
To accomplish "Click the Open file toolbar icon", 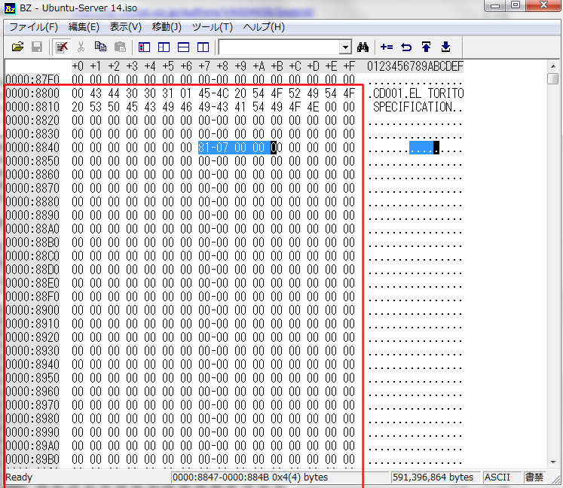I will tap(17, 47).
